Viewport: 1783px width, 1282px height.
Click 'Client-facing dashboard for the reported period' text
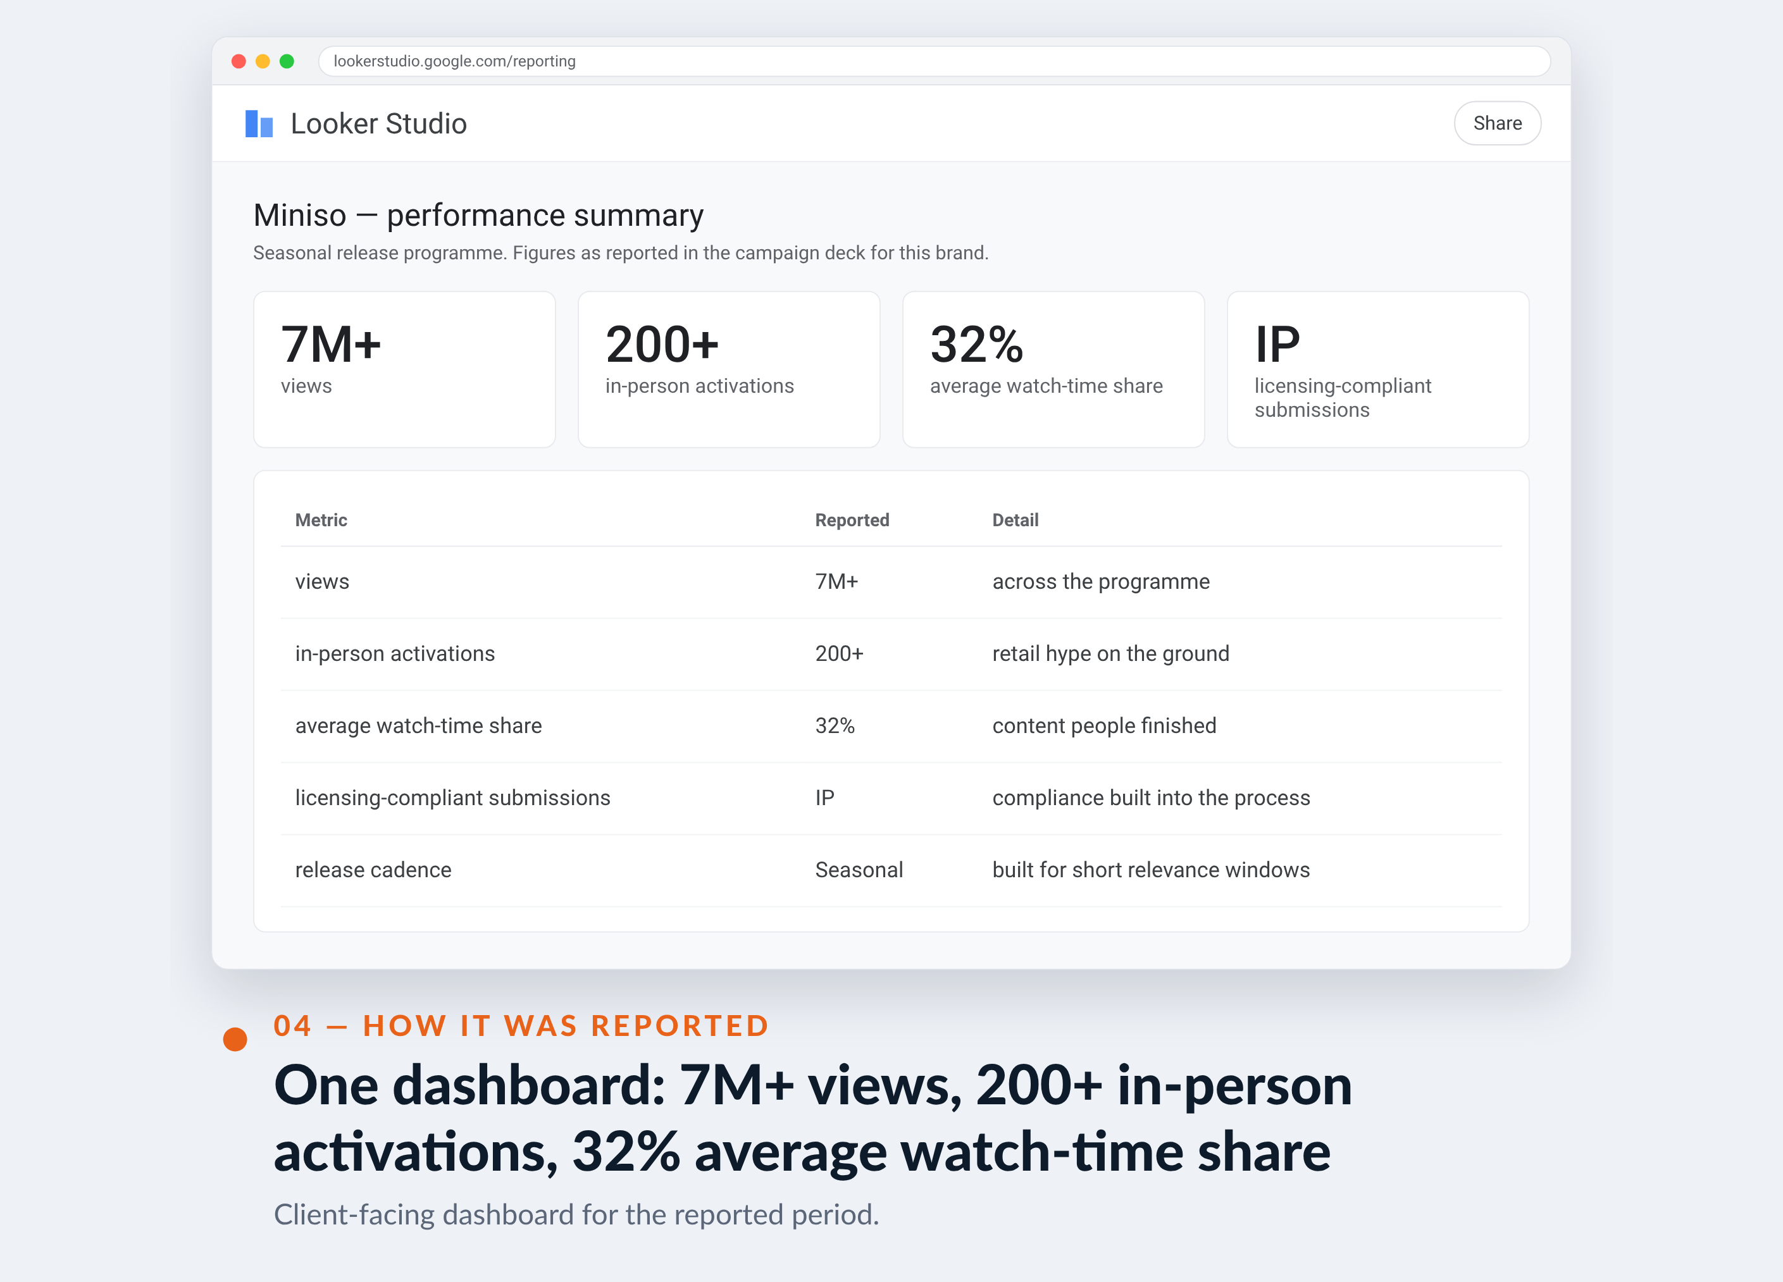tap(576, 1215)
